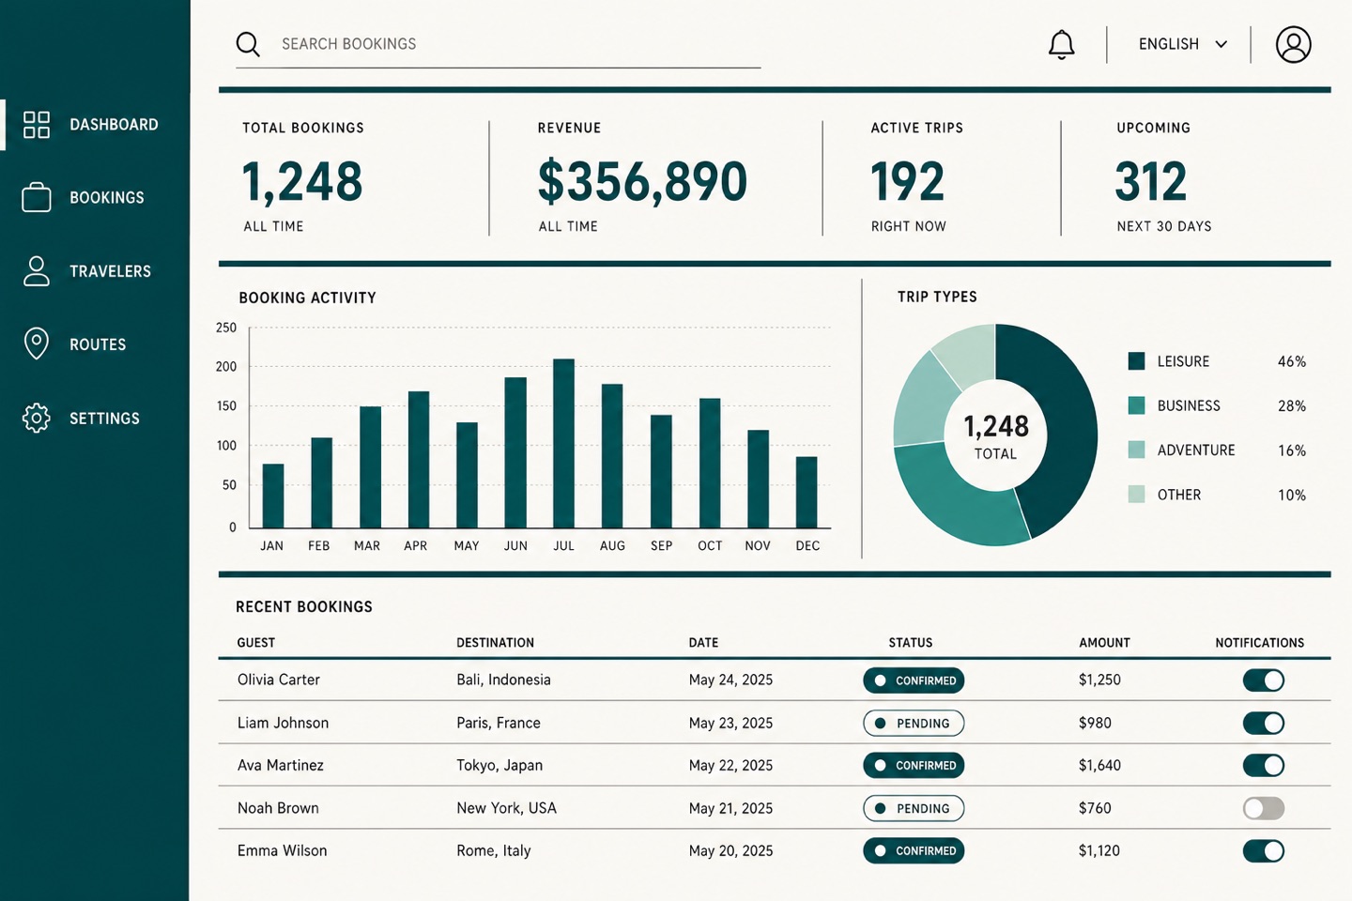Image resolution: width=1352 pixels, height=901 pixels.
Task: Select guest name Ava Martinez
Action: [280, 765]
